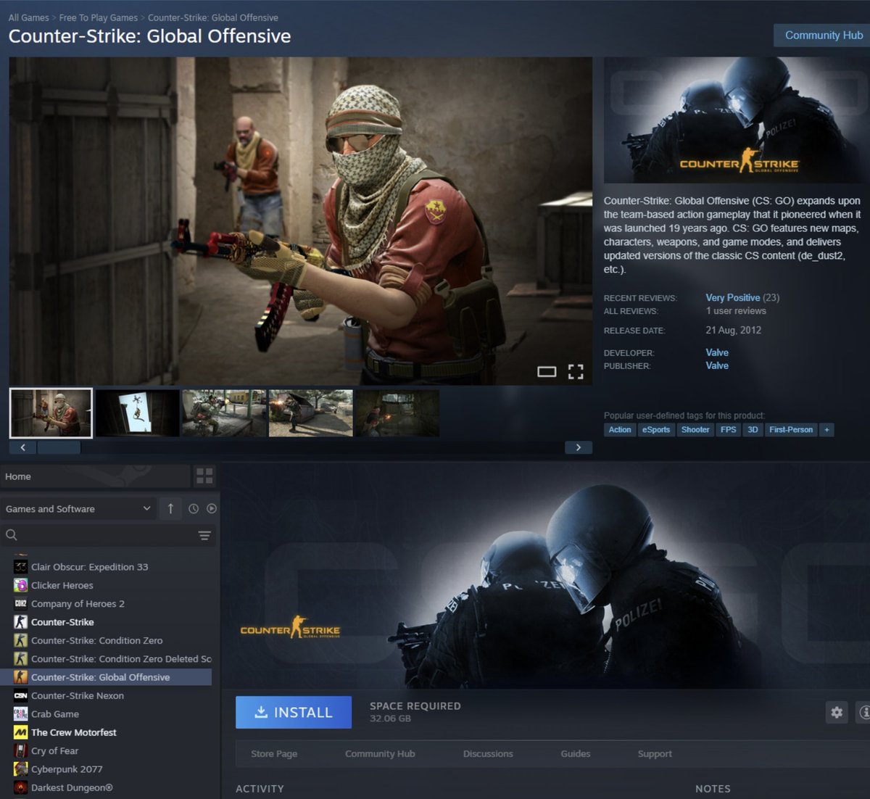
Task: Open the Guides tab
Action: [576, 753]
